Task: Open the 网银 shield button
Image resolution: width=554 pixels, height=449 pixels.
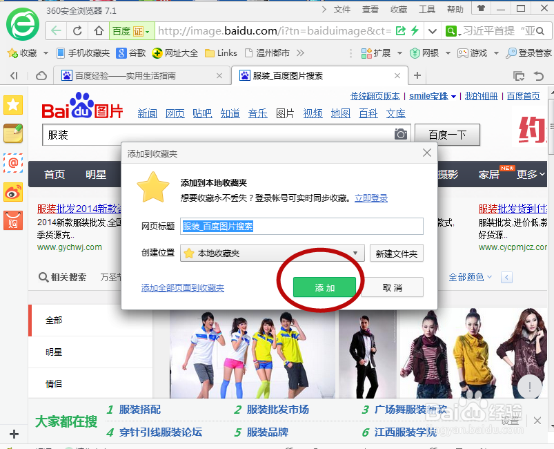Action: [x=424, y=53]
